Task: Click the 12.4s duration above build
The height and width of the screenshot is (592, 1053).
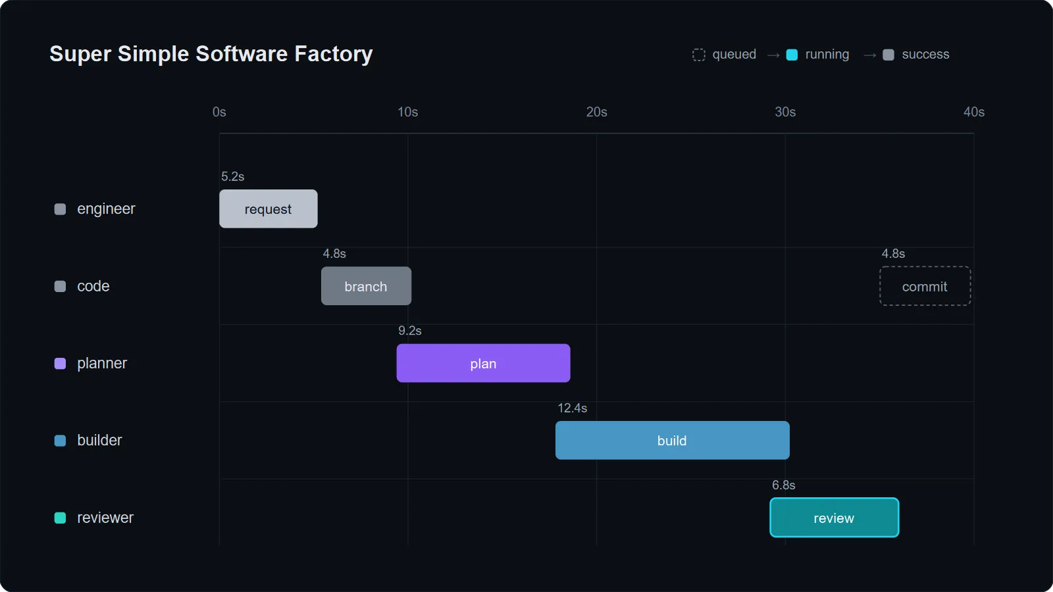Action: (x=573, y=408)
